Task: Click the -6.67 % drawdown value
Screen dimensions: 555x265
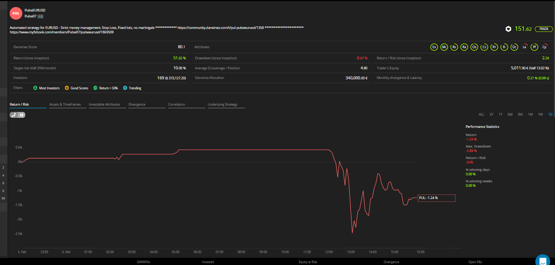Action: [x=361, y=58]
